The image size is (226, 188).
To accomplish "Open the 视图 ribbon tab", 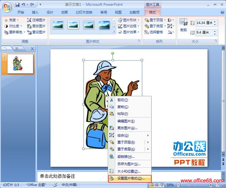I will [x=118, y=12].
